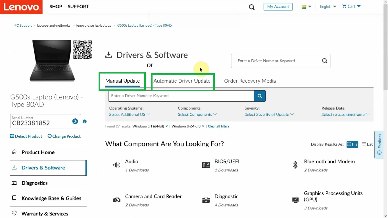This screenshot has width=388, height=218.
Task: Click magnifier in top driver search box
Action: click(x=325, y=61)
